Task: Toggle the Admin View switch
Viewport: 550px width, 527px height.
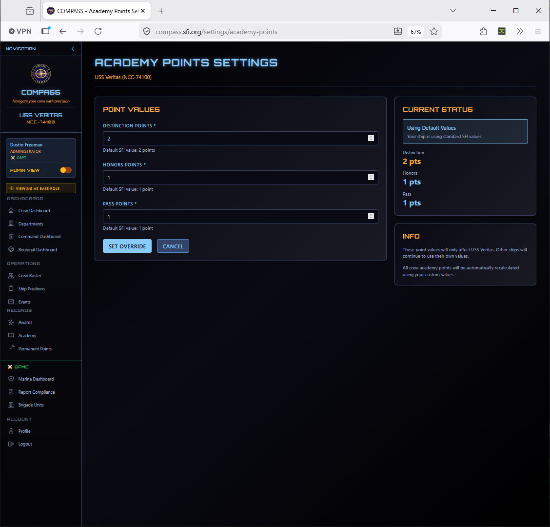Action: click(66, 170)
